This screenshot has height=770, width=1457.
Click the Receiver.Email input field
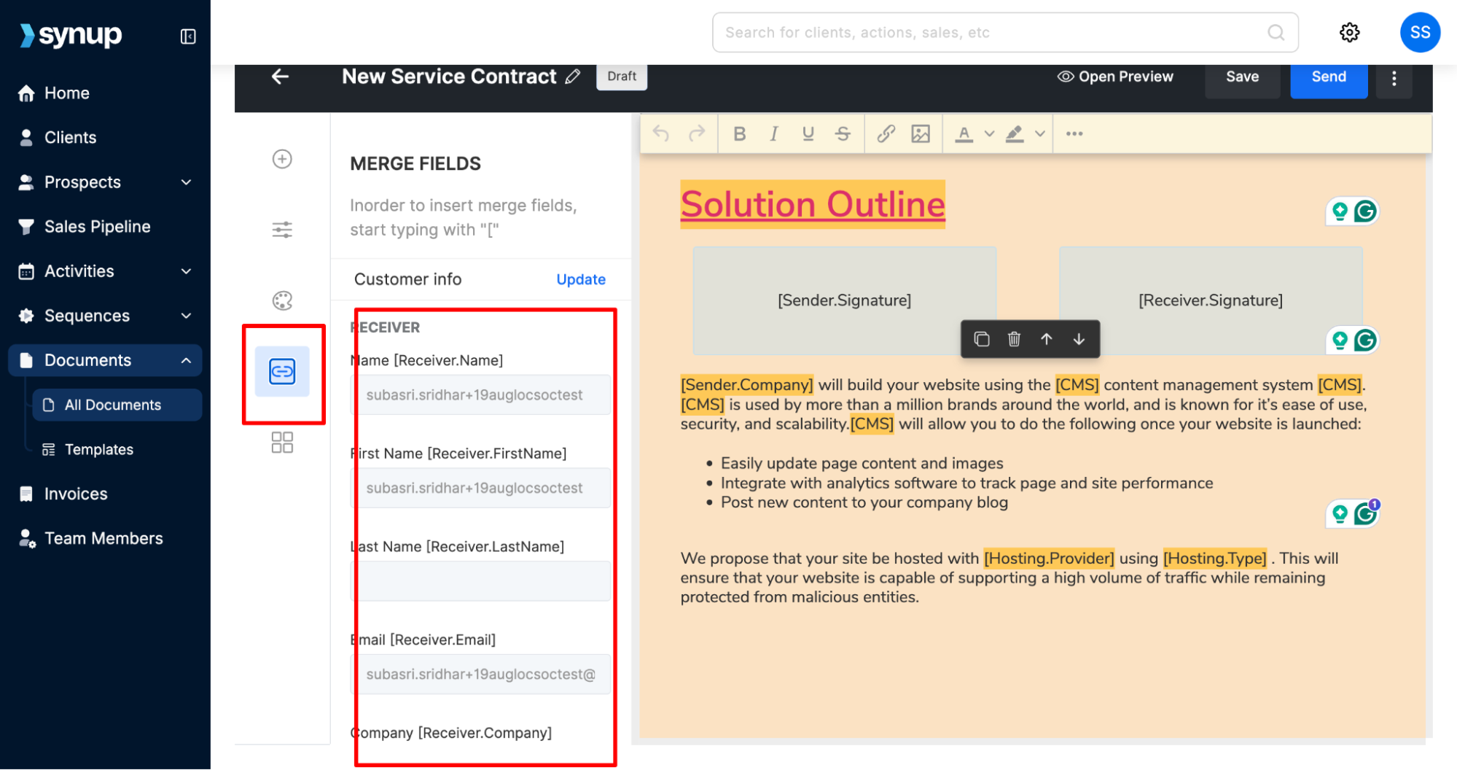(481, 674)
